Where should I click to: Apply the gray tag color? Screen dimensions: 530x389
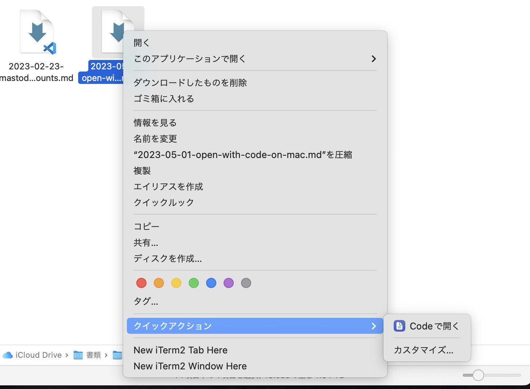point(246,283)
